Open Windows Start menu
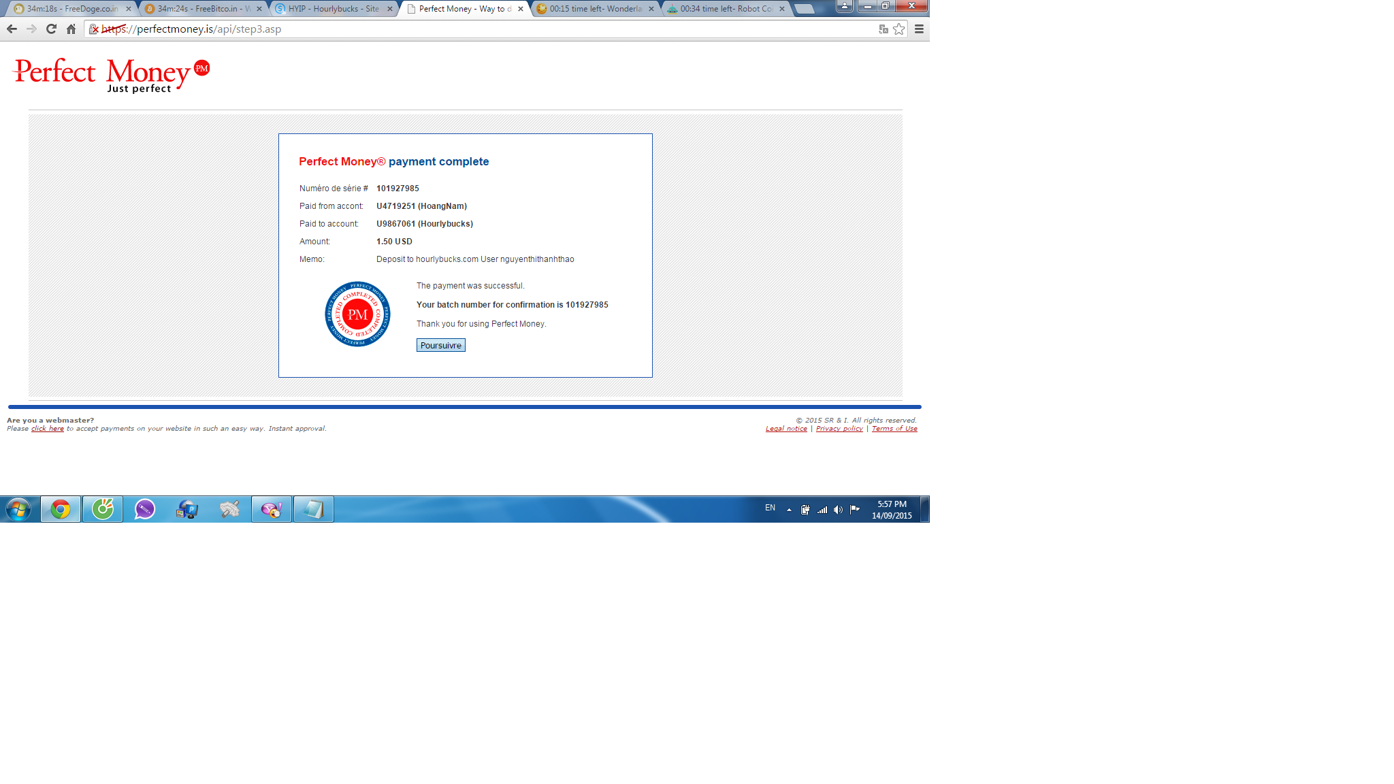The image size is (1394, 784). 18,509
